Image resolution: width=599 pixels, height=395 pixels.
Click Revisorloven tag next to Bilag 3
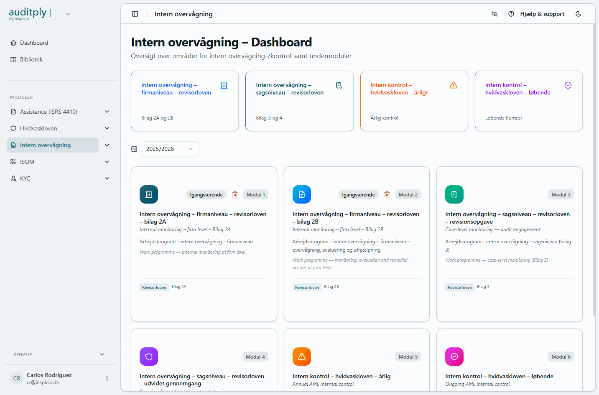pyautogui.click(x=460, y=287)
